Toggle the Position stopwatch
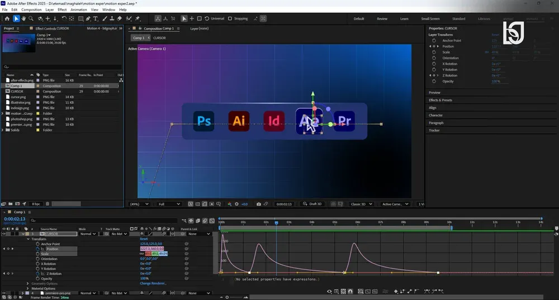 click(38, 249)
